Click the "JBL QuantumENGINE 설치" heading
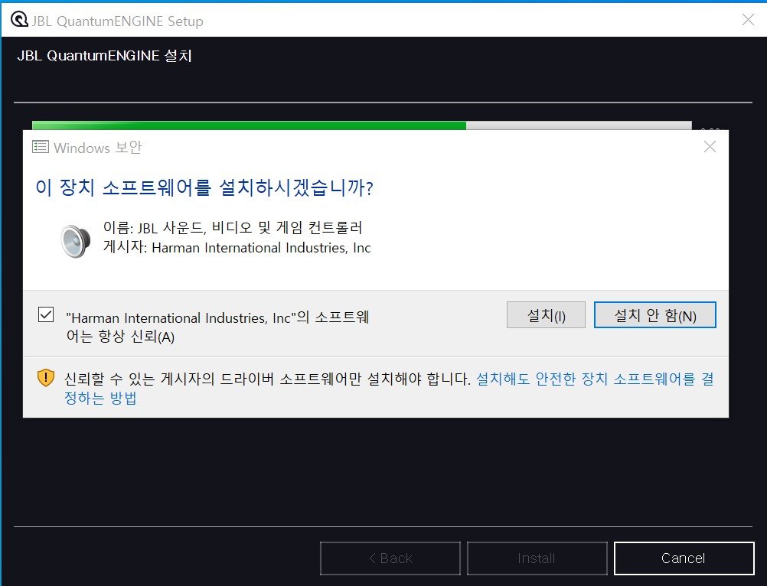 104,56
